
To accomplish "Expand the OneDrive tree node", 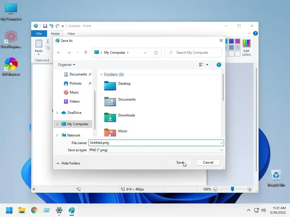I will click(57, 113).
